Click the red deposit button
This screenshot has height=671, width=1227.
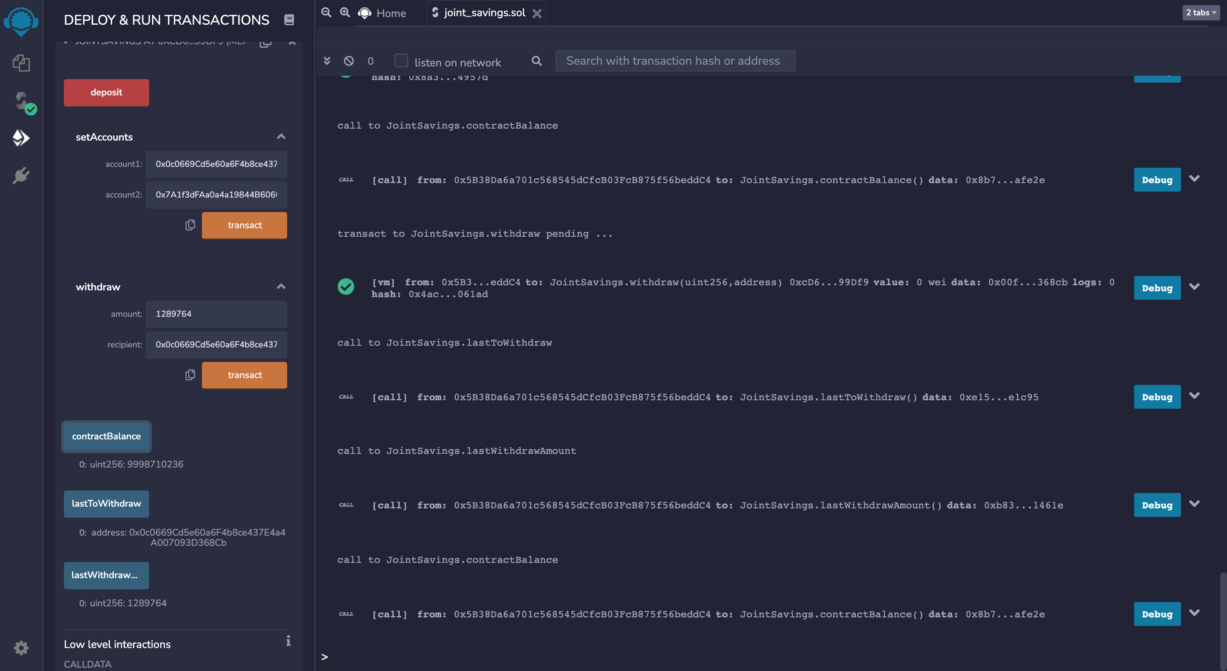106,93
